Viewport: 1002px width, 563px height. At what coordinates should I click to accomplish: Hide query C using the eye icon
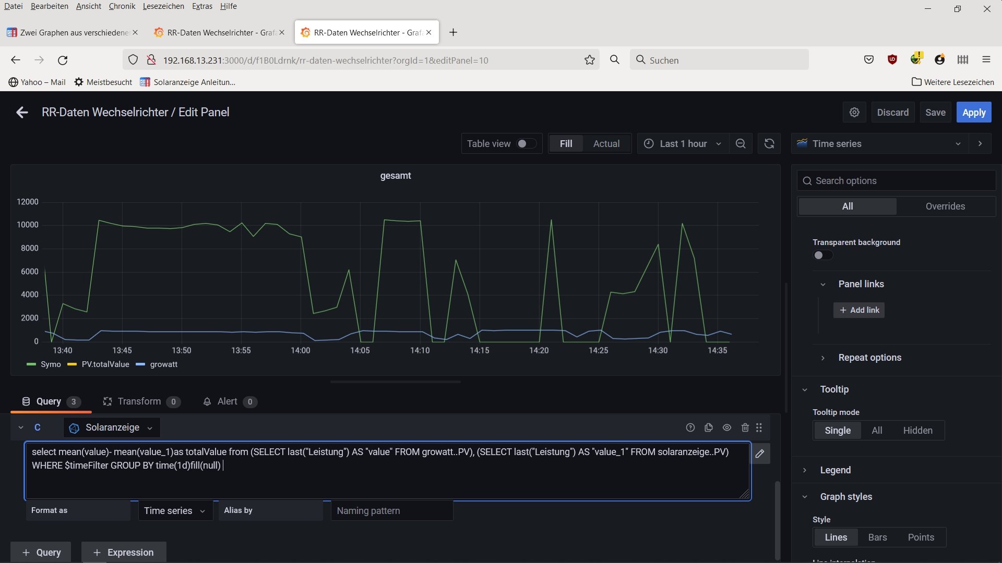(726, 427)
